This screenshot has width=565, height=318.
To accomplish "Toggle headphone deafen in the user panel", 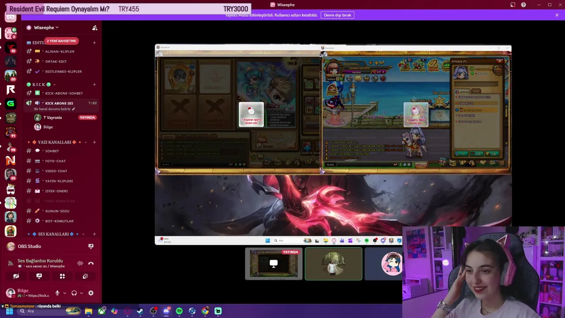I will (74, 293).
